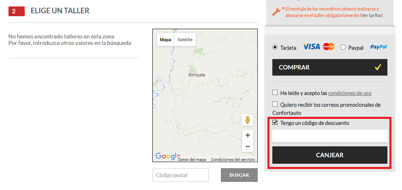Zoom out the map with minus button
The height and width of the screenshot is (190, 402).
248,146
